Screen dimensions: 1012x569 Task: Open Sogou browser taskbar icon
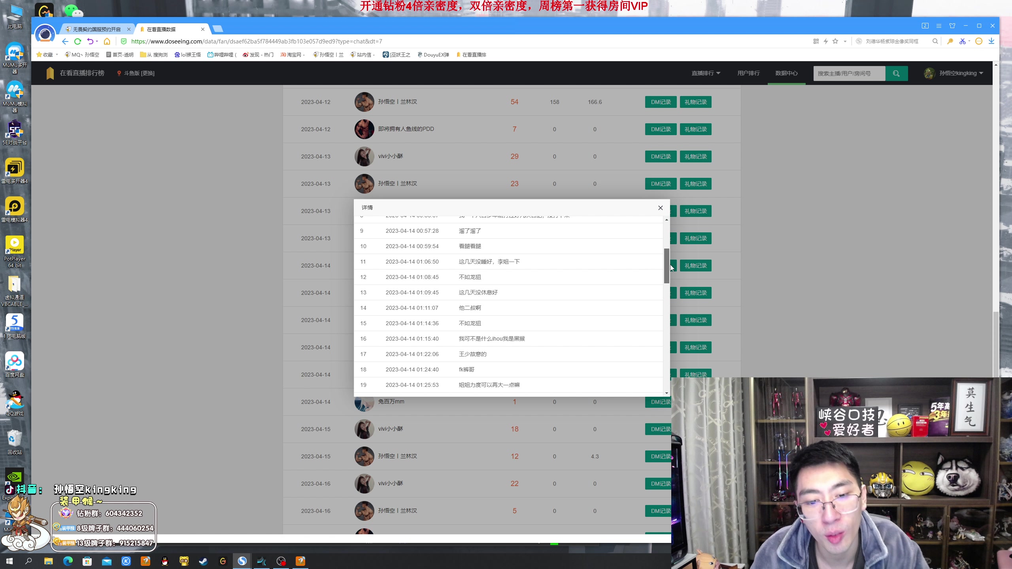coord(242,561)
